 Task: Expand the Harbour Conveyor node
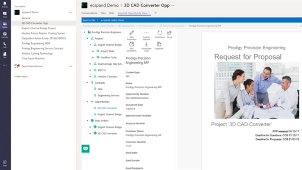[x=90, y=76]
